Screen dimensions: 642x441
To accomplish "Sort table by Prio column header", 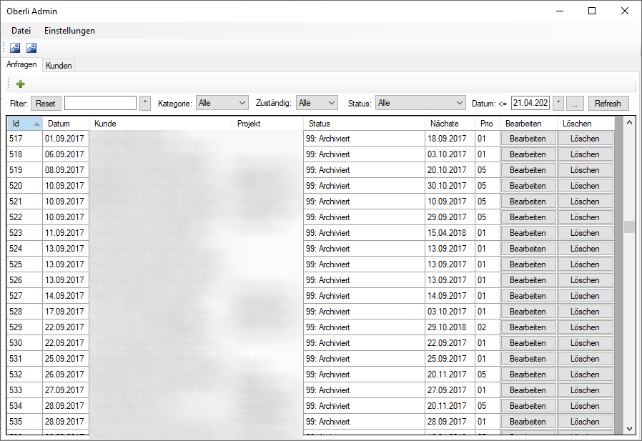I will point(488,124).
